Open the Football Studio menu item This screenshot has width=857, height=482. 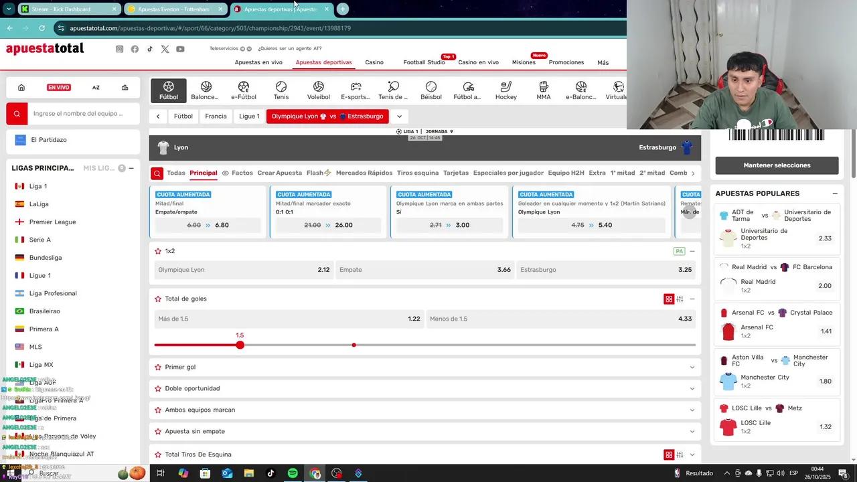point(424,62)
